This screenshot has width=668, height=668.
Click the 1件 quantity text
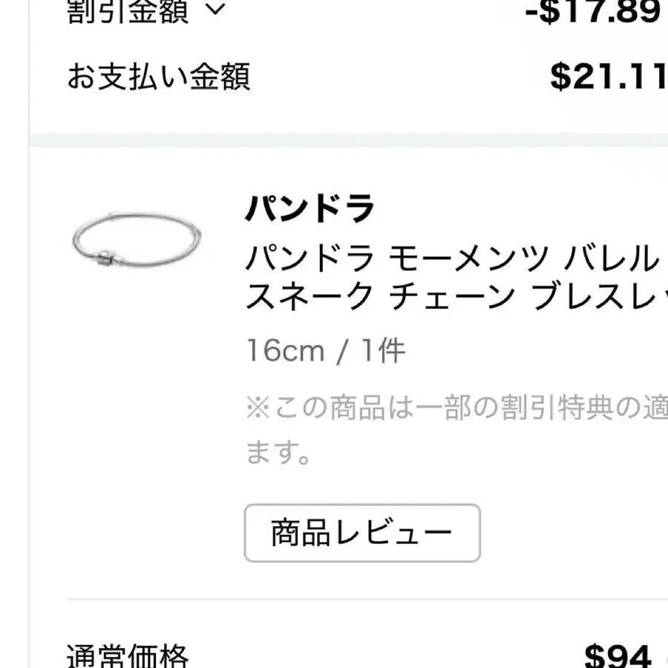(x=382, y=350)
